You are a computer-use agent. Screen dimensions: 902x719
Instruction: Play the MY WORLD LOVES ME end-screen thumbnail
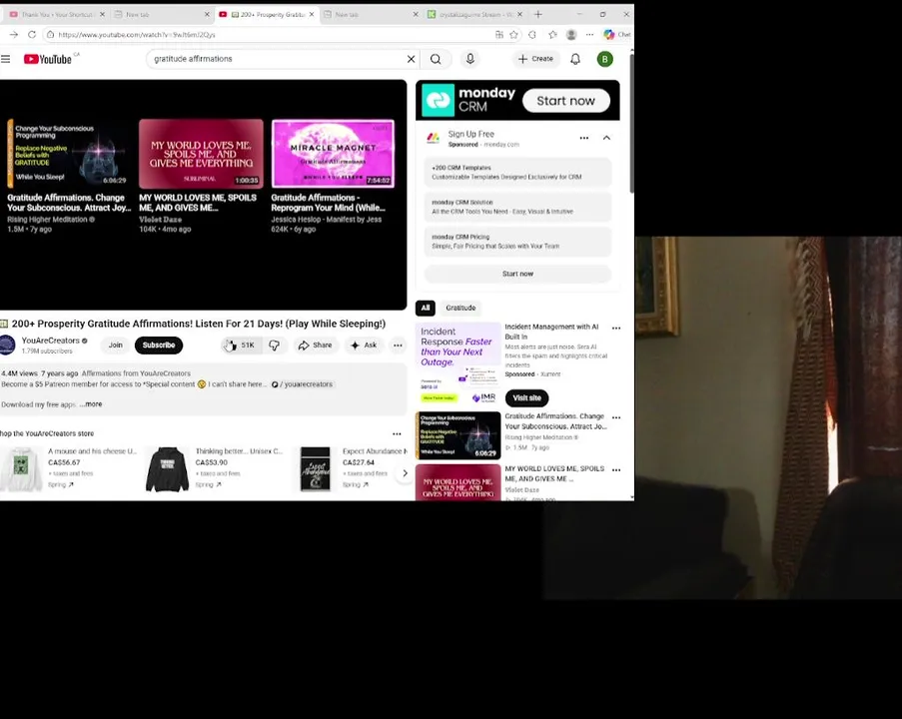(201, 154)
